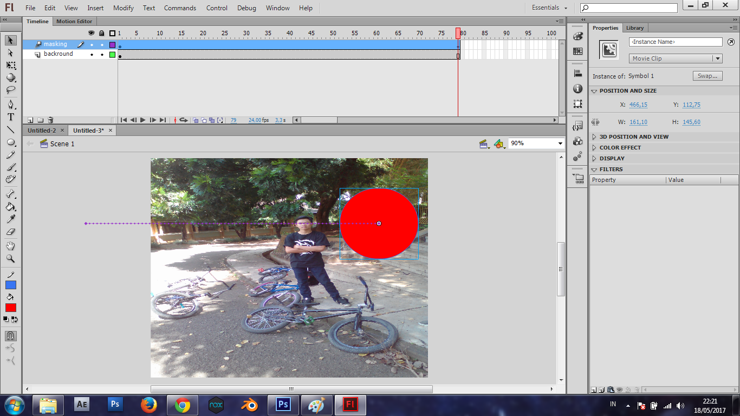Select the Subselection (white arrow) tool
Image resolution: width=740 pixels, height=416 pixels.
(x=11, y=53)
